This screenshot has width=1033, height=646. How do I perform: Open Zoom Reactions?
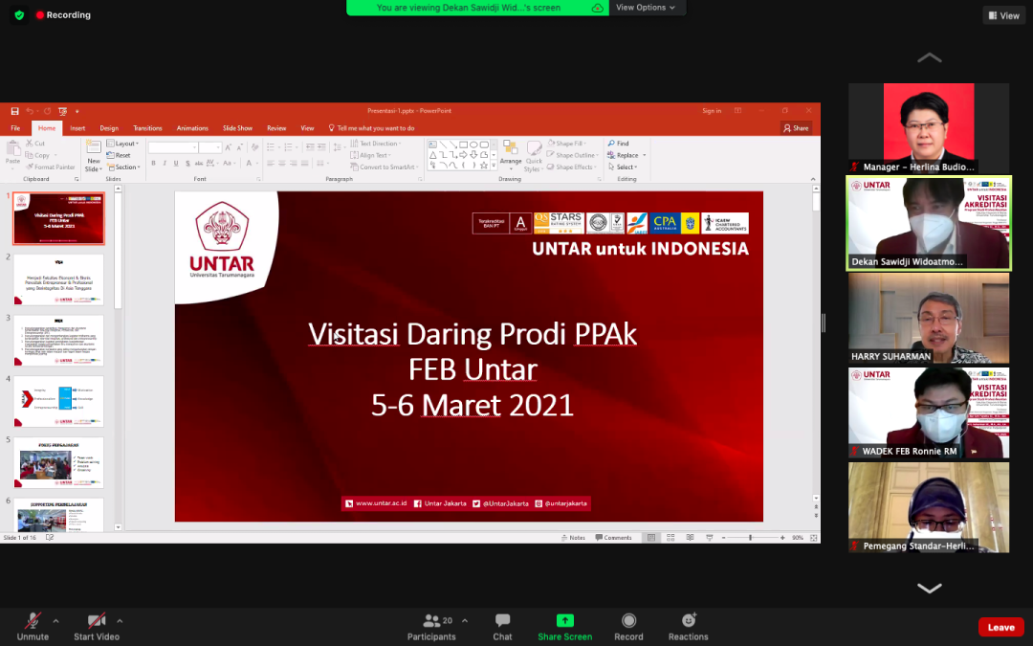(689, 627)
